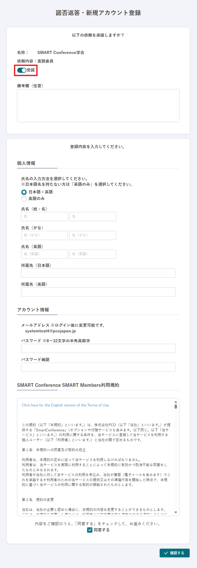The width and height of the screenshot is (197, 568).
Task: Click the 名（英語） English given name field
Action: tap(93, 254)
